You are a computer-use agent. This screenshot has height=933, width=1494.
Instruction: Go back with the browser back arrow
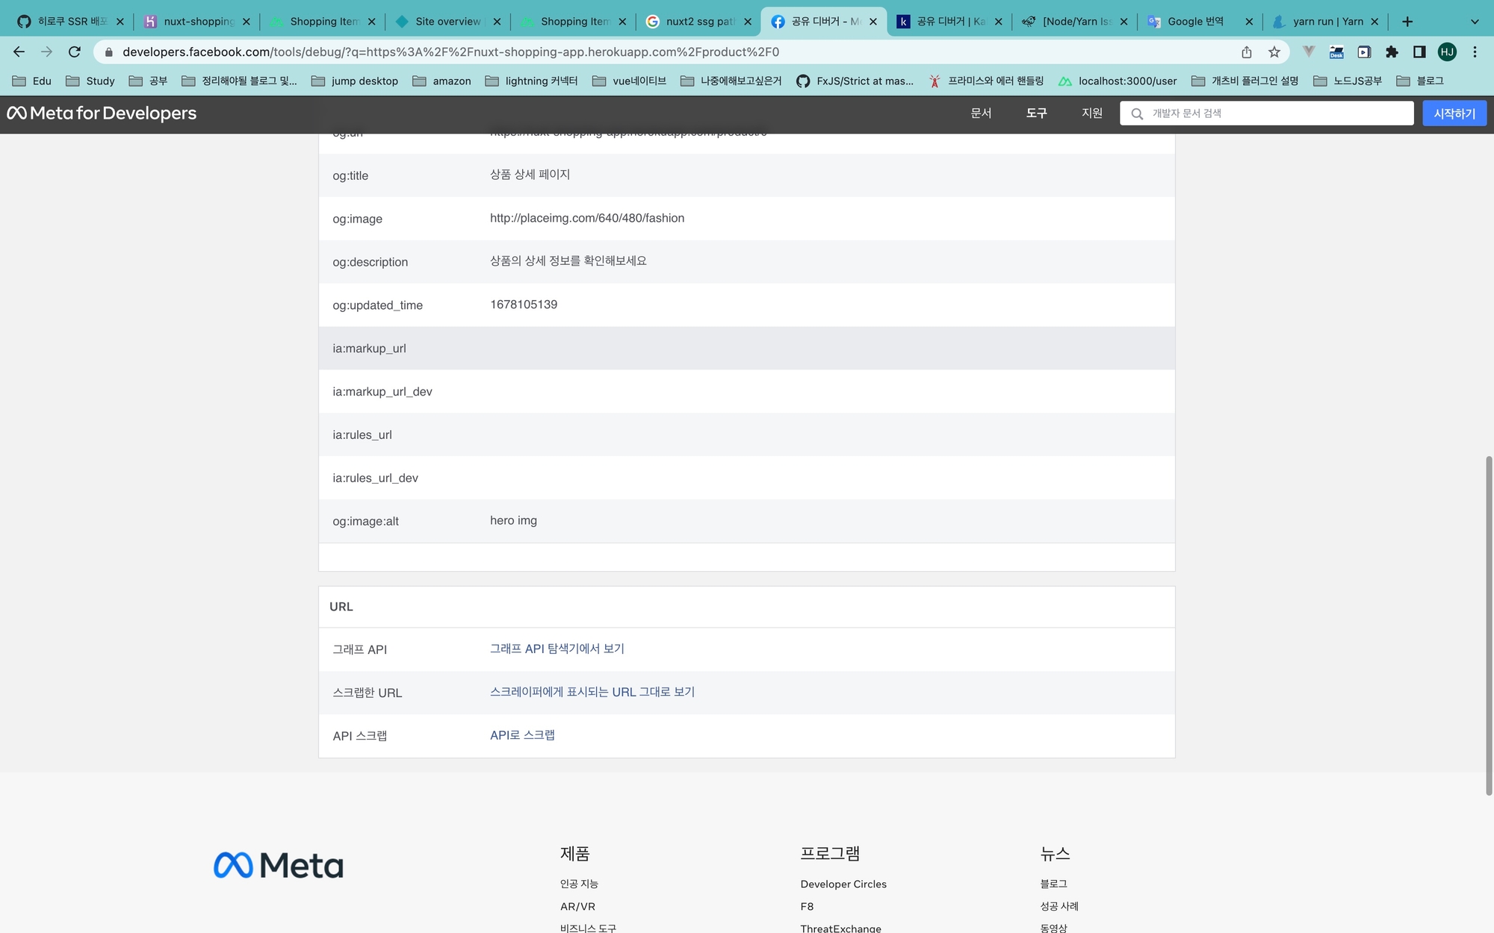(19, 52)
